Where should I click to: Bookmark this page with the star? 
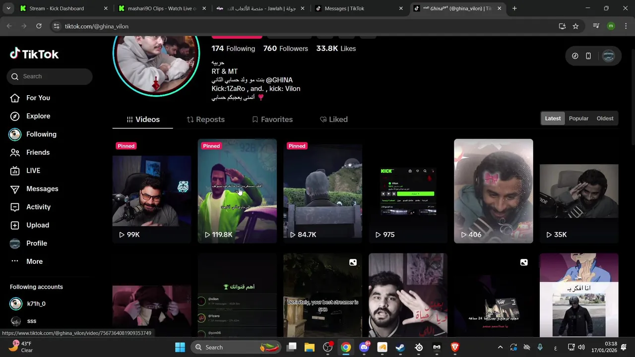point(575,26)
